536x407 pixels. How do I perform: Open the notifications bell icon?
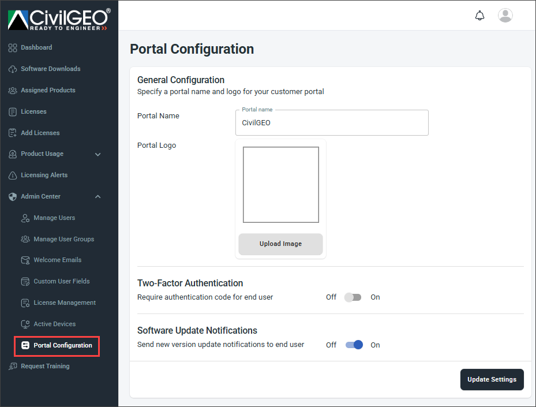(x=479, y=16)
